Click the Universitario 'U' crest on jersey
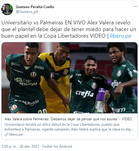Screen dimensions: 139x151 tap(33, 74)
